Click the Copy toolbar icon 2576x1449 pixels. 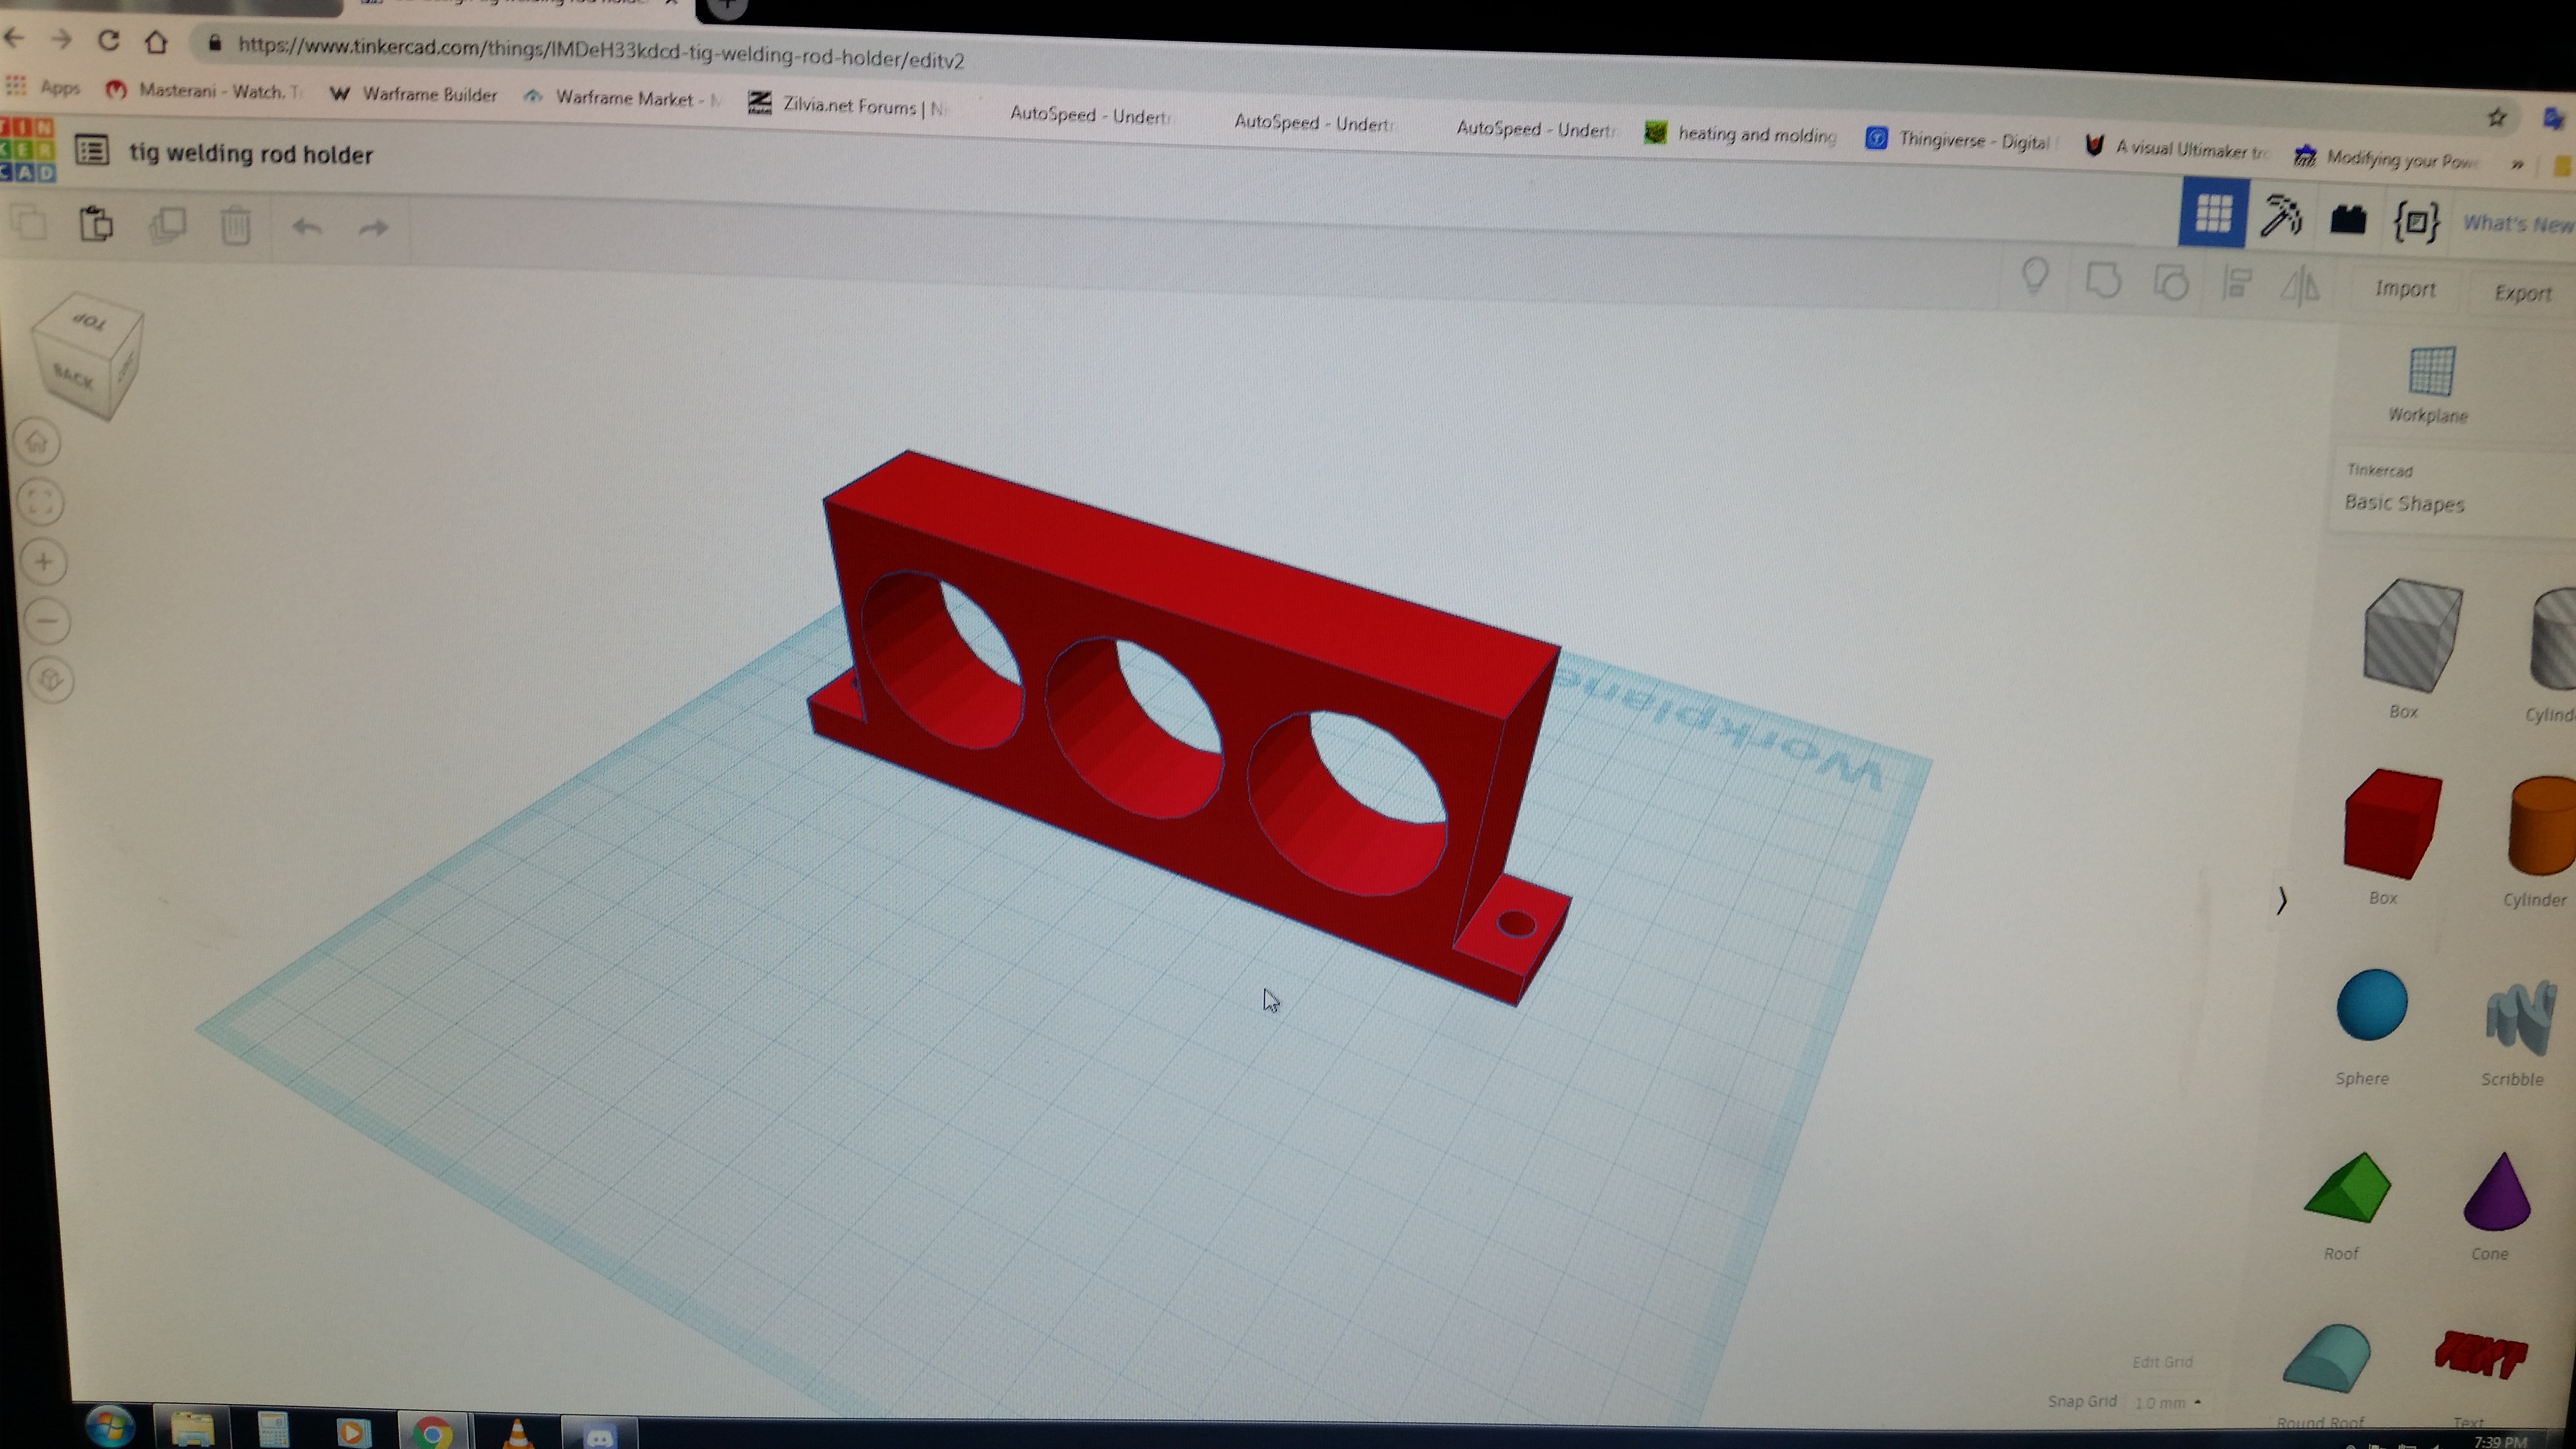[30, 222]
